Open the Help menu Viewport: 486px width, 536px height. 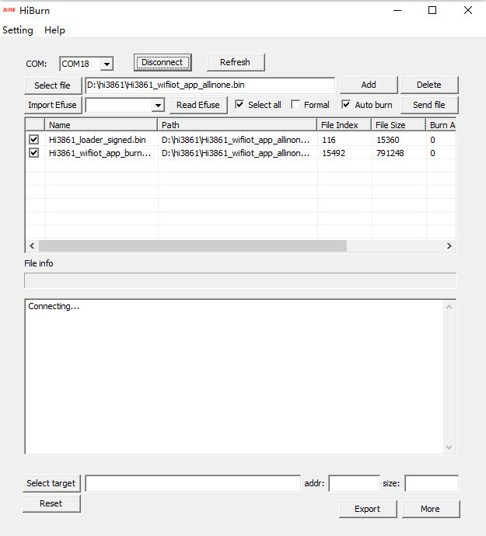click(54, 30)
